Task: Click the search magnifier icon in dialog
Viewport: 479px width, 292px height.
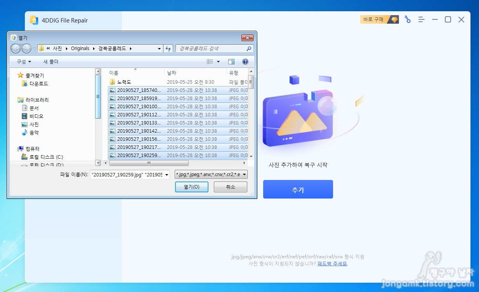Action: click(x=249, y=48)
